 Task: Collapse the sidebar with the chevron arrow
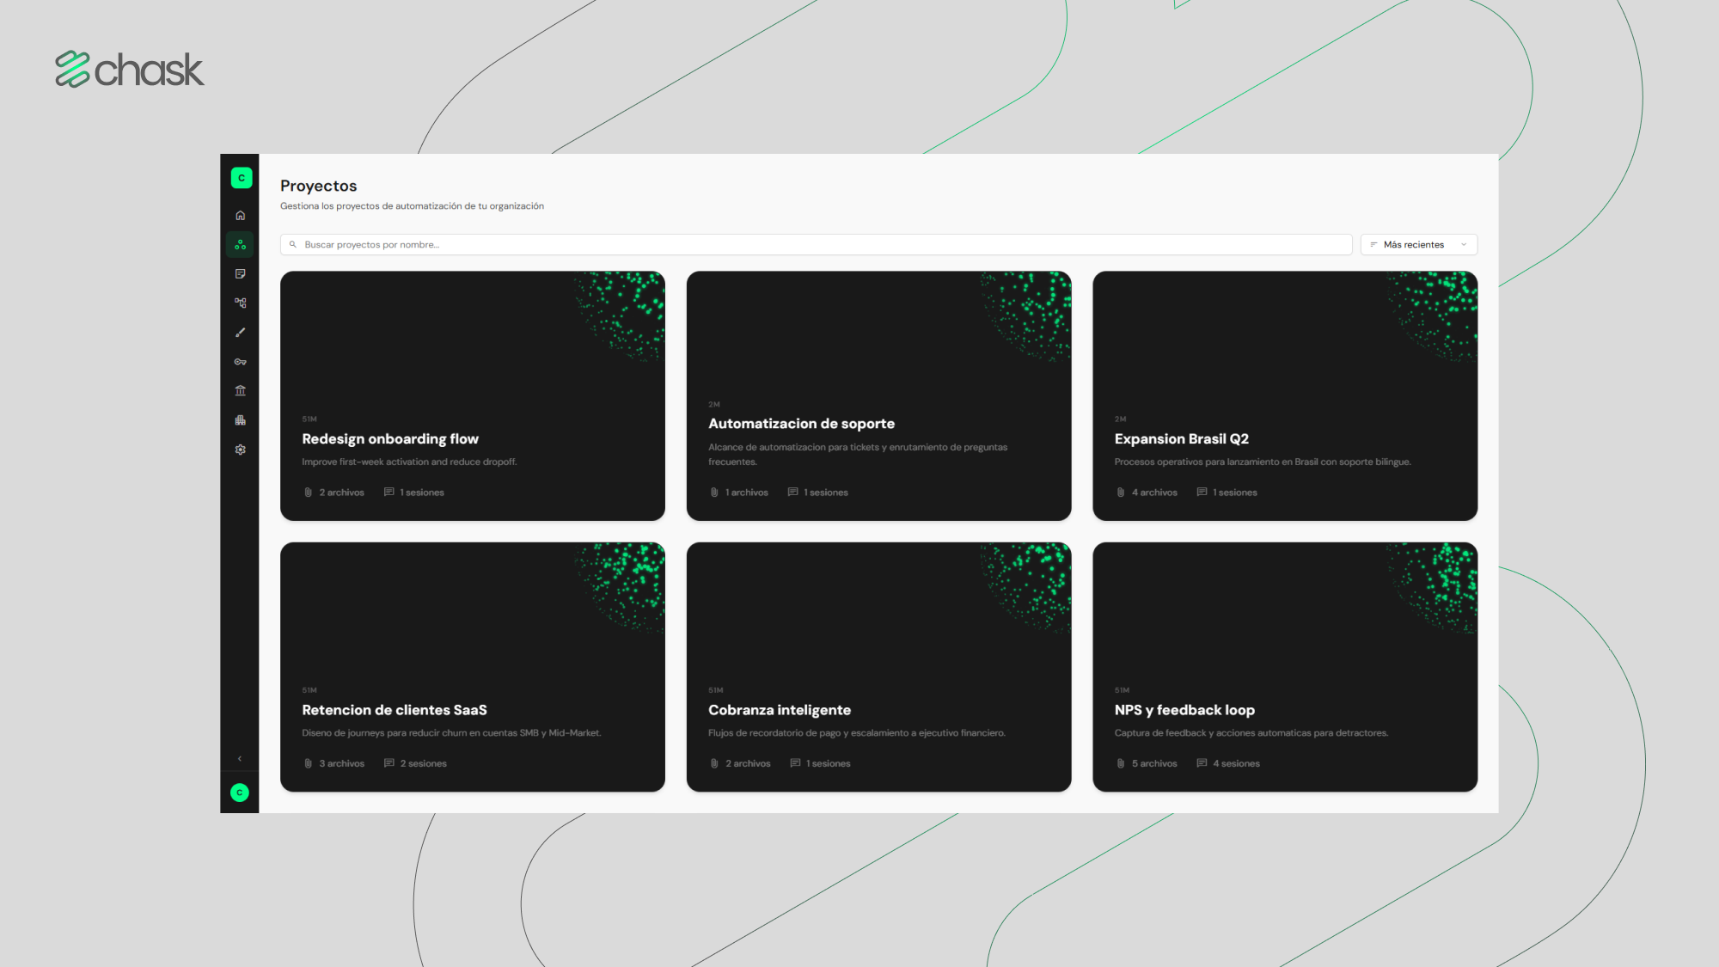point(240,759)
